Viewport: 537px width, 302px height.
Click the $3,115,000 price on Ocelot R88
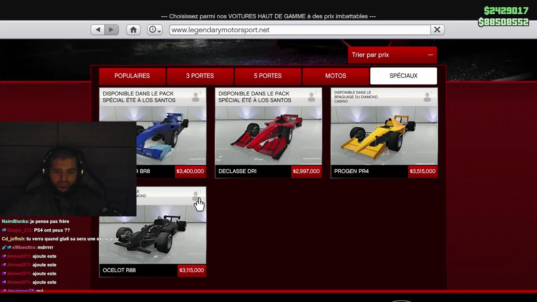(191, 270)
